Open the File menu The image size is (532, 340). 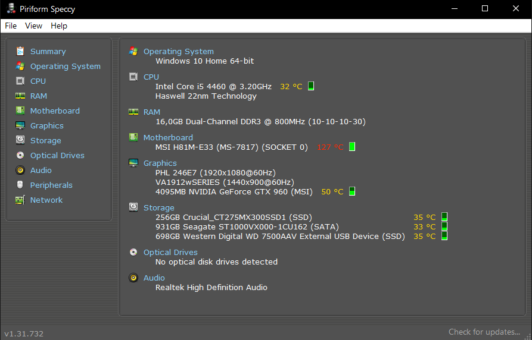tap(11, 26)
